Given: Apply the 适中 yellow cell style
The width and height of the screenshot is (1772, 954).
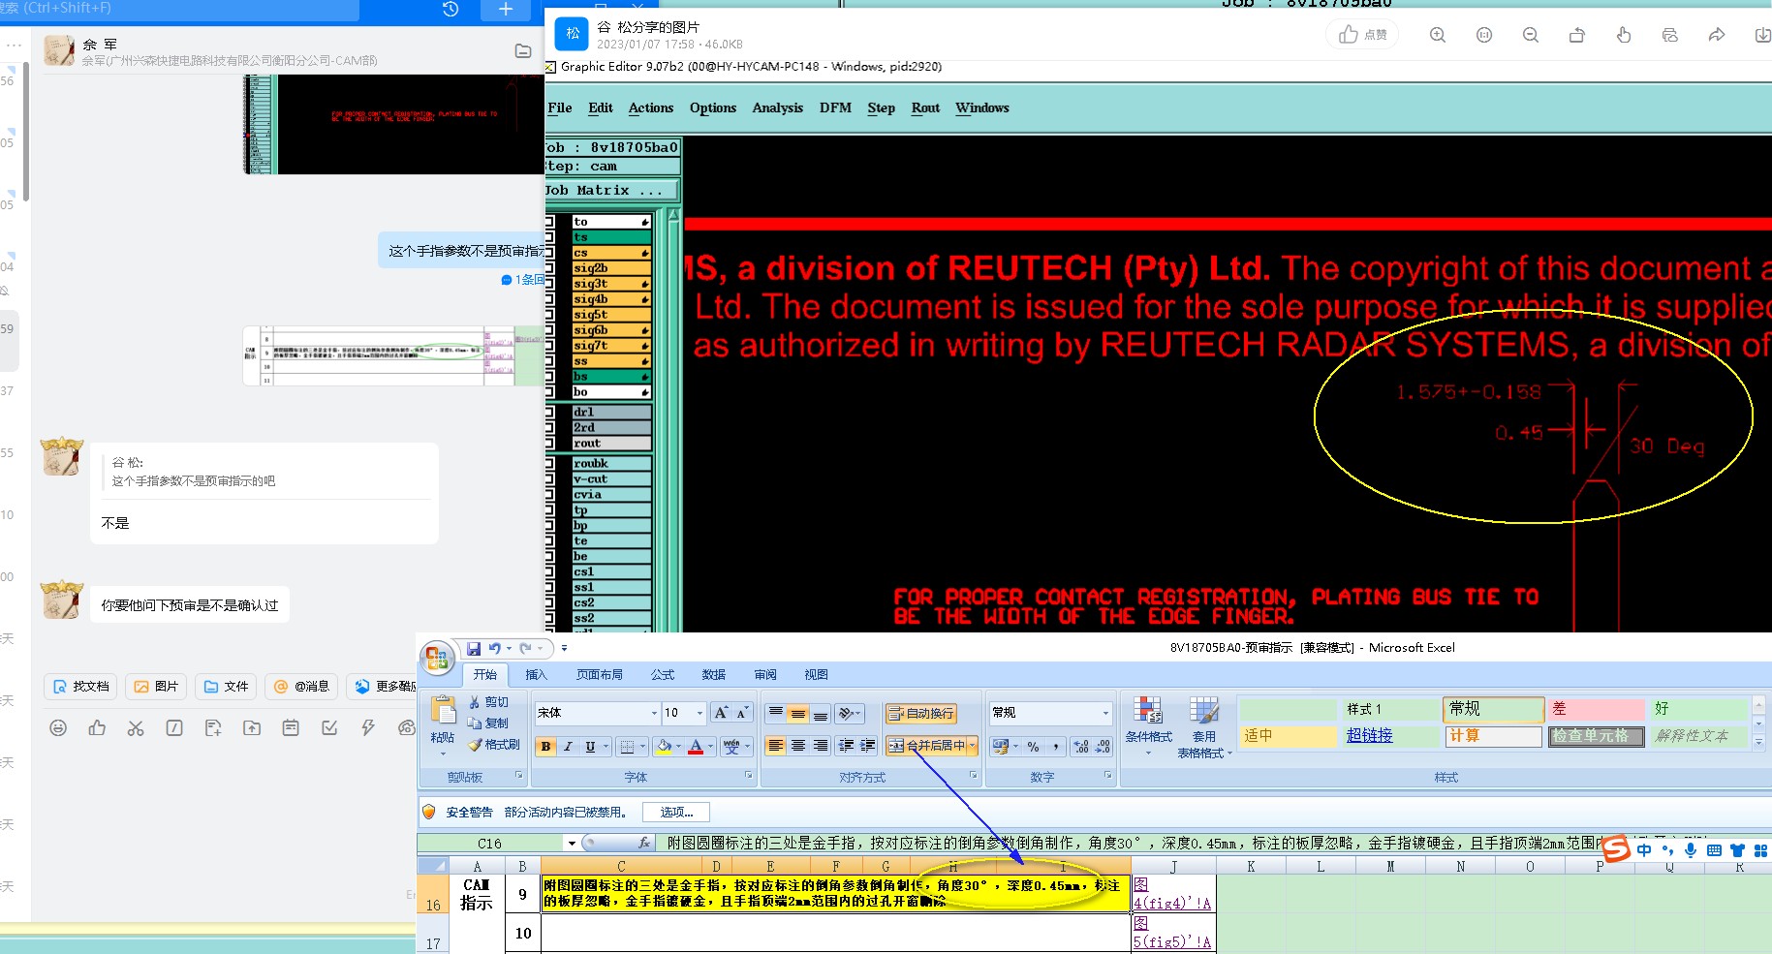Looking at the screenshot, I should tap(1288, 736).
